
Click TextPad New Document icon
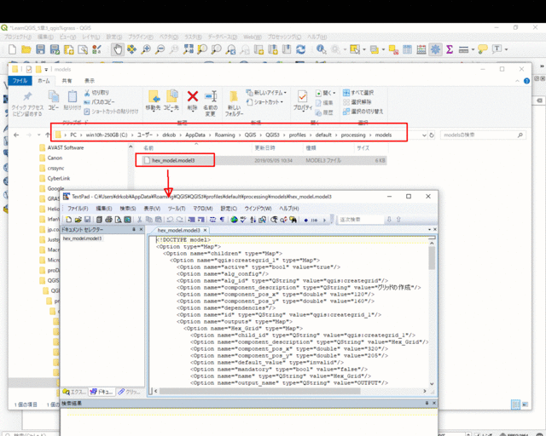point(68,220)
